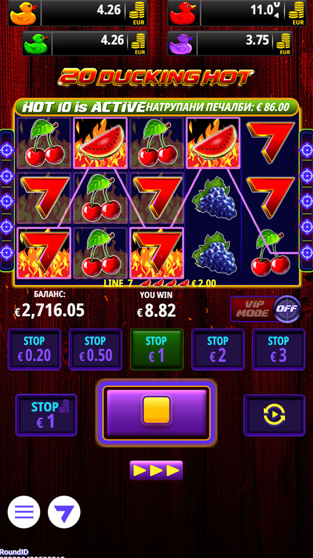Click the yellow duck jackpot icon

23,13
